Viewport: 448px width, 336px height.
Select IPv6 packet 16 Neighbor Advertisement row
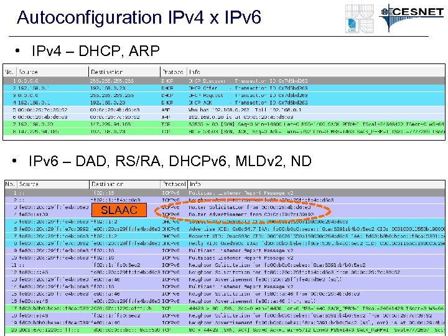tap(225, 301)
